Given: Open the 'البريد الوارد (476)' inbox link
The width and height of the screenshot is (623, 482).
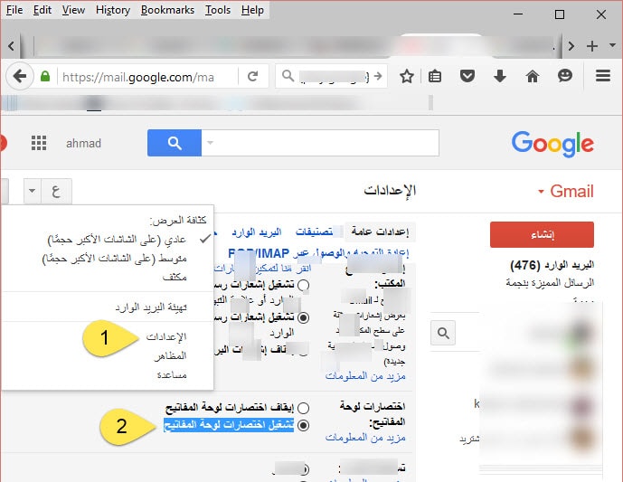Looking at the screenshot, I should 552,267.
